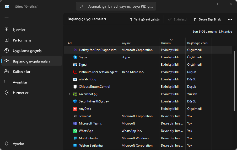Toggle the hamburger navigation menu
The image size is (237, 150).
[x=7, y=19]
